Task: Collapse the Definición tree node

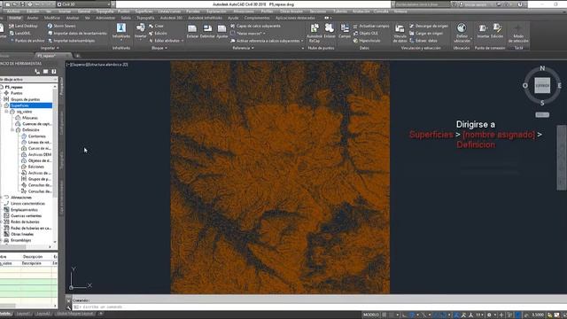Action: 12,130
